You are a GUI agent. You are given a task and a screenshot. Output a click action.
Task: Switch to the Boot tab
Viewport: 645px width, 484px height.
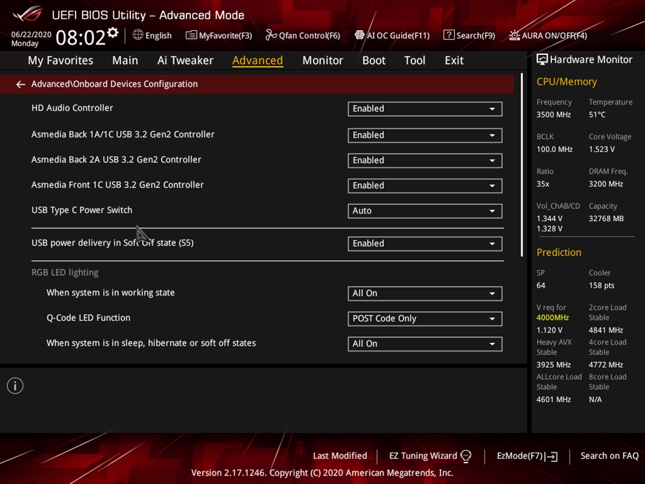[373, 61]
